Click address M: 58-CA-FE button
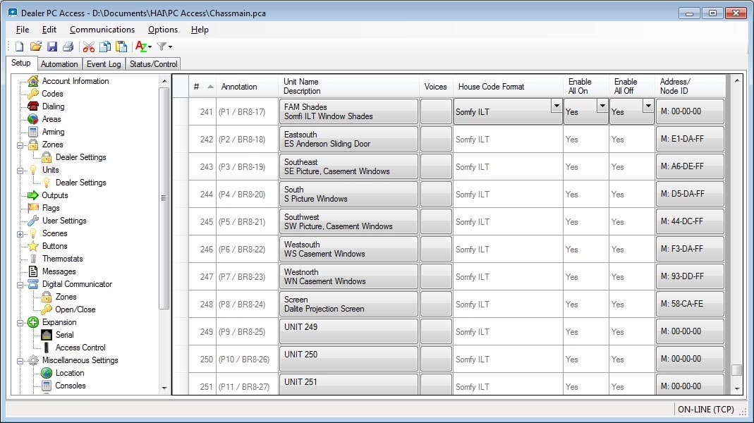754x423 pixels. point(690,304)
